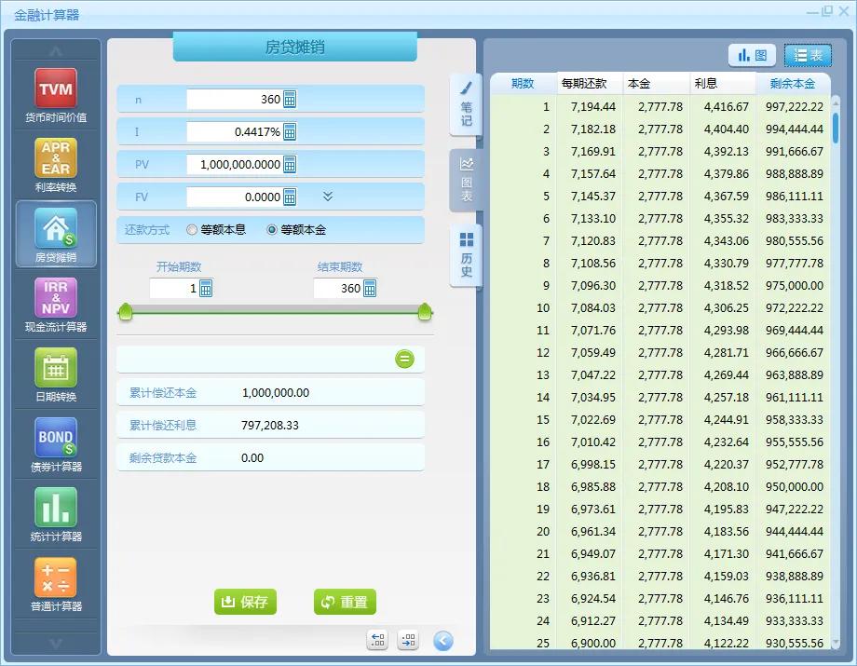Open the 统计计算器 bar chart tool

(56, 514)
